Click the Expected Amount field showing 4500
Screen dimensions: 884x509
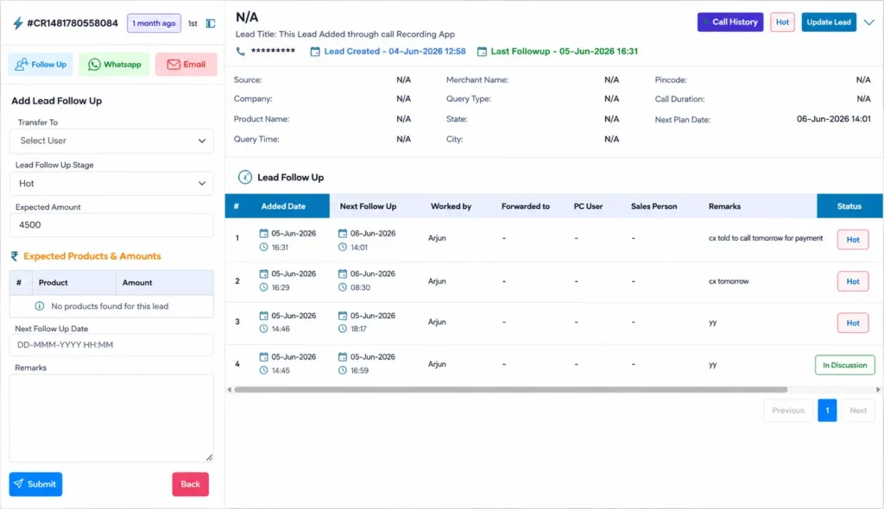(111, 225)
